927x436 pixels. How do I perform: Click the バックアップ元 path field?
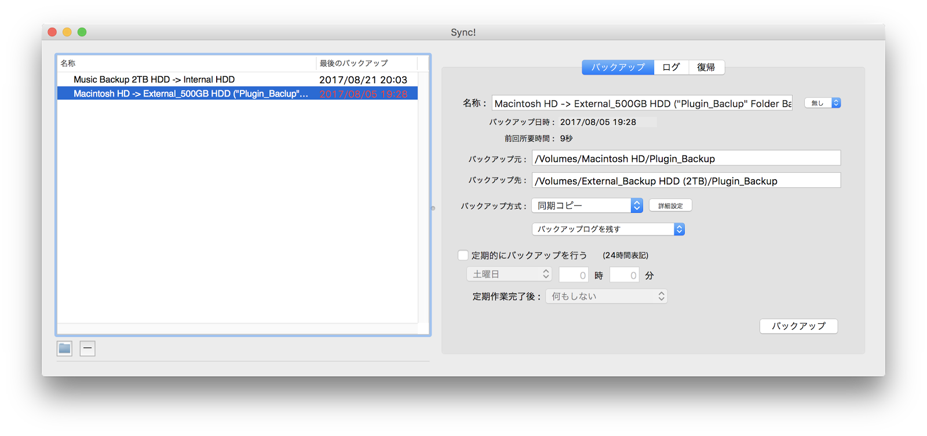tap(686, 158)
